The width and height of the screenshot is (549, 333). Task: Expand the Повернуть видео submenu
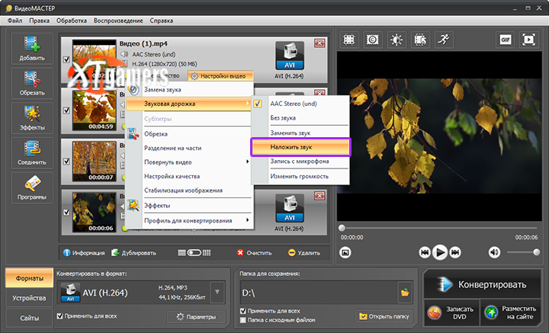(189, 162)
